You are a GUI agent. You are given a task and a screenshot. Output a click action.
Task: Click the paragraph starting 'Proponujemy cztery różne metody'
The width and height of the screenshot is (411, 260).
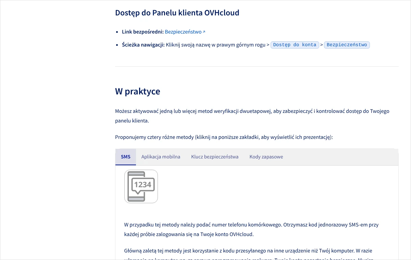coord(224,137)
